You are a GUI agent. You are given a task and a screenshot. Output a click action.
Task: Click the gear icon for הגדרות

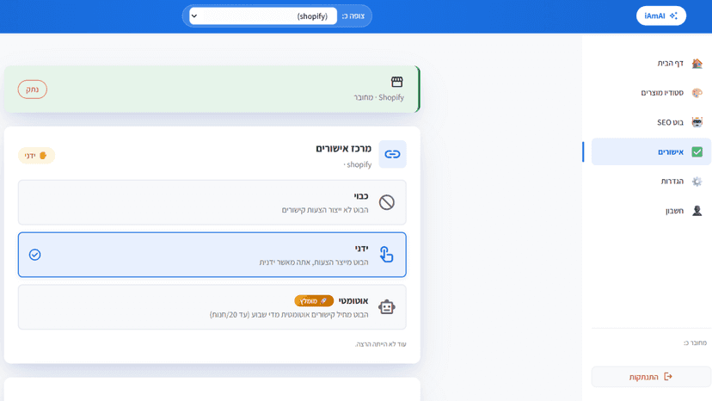697,182
